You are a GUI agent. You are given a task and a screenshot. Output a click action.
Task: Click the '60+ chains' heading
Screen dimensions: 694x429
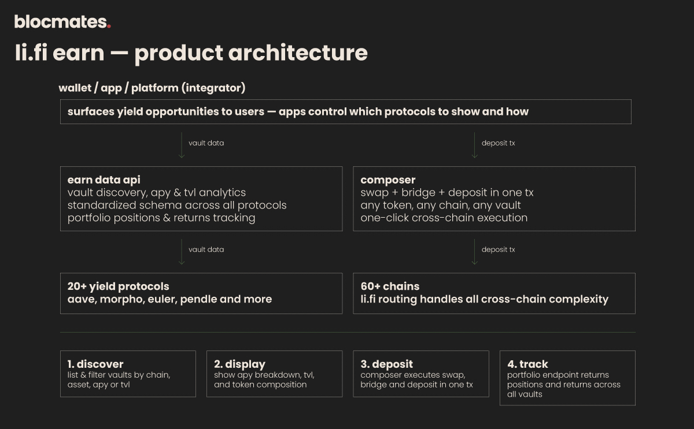(x=390, y=286)
